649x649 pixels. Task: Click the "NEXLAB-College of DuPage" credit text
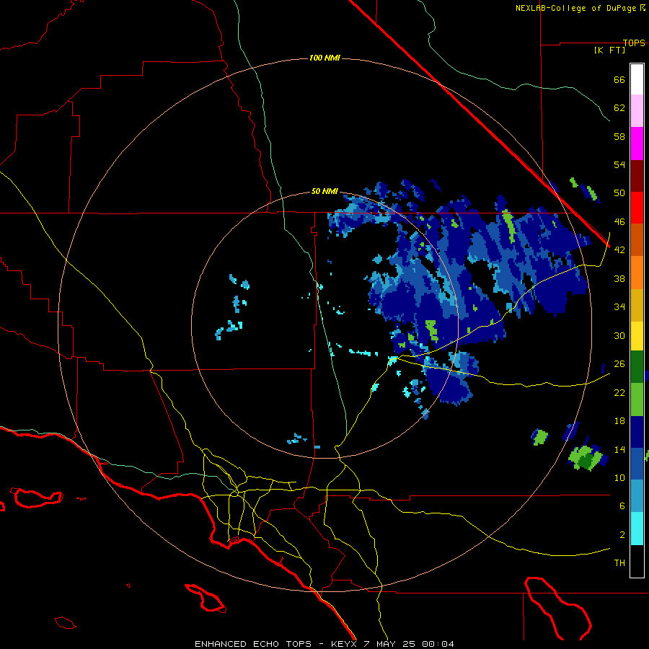(x=577, y=8)
